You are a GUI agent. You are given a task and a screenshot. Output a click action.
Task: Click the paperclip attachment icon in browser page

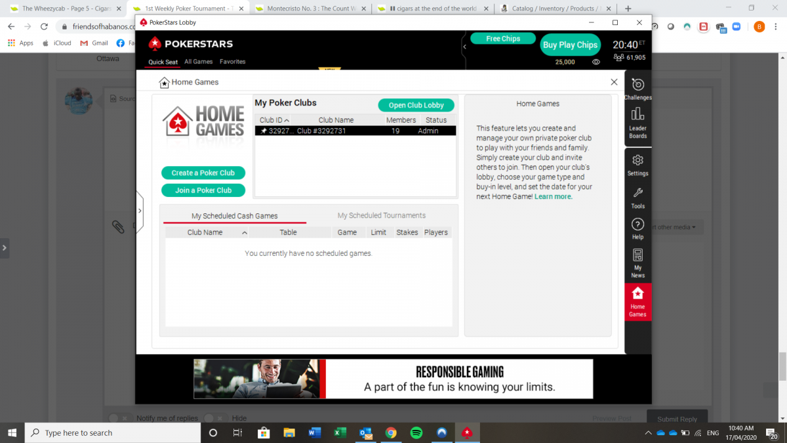(118, 227)
